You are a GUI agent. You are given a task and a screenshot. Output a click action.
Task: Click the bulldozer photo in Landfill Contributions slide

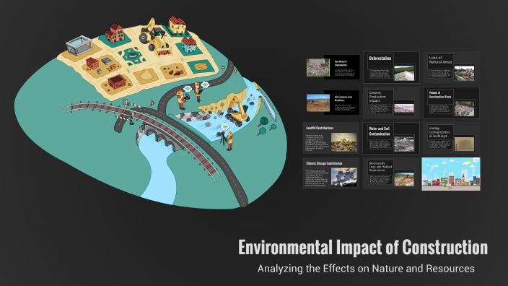tap(344, 142)
